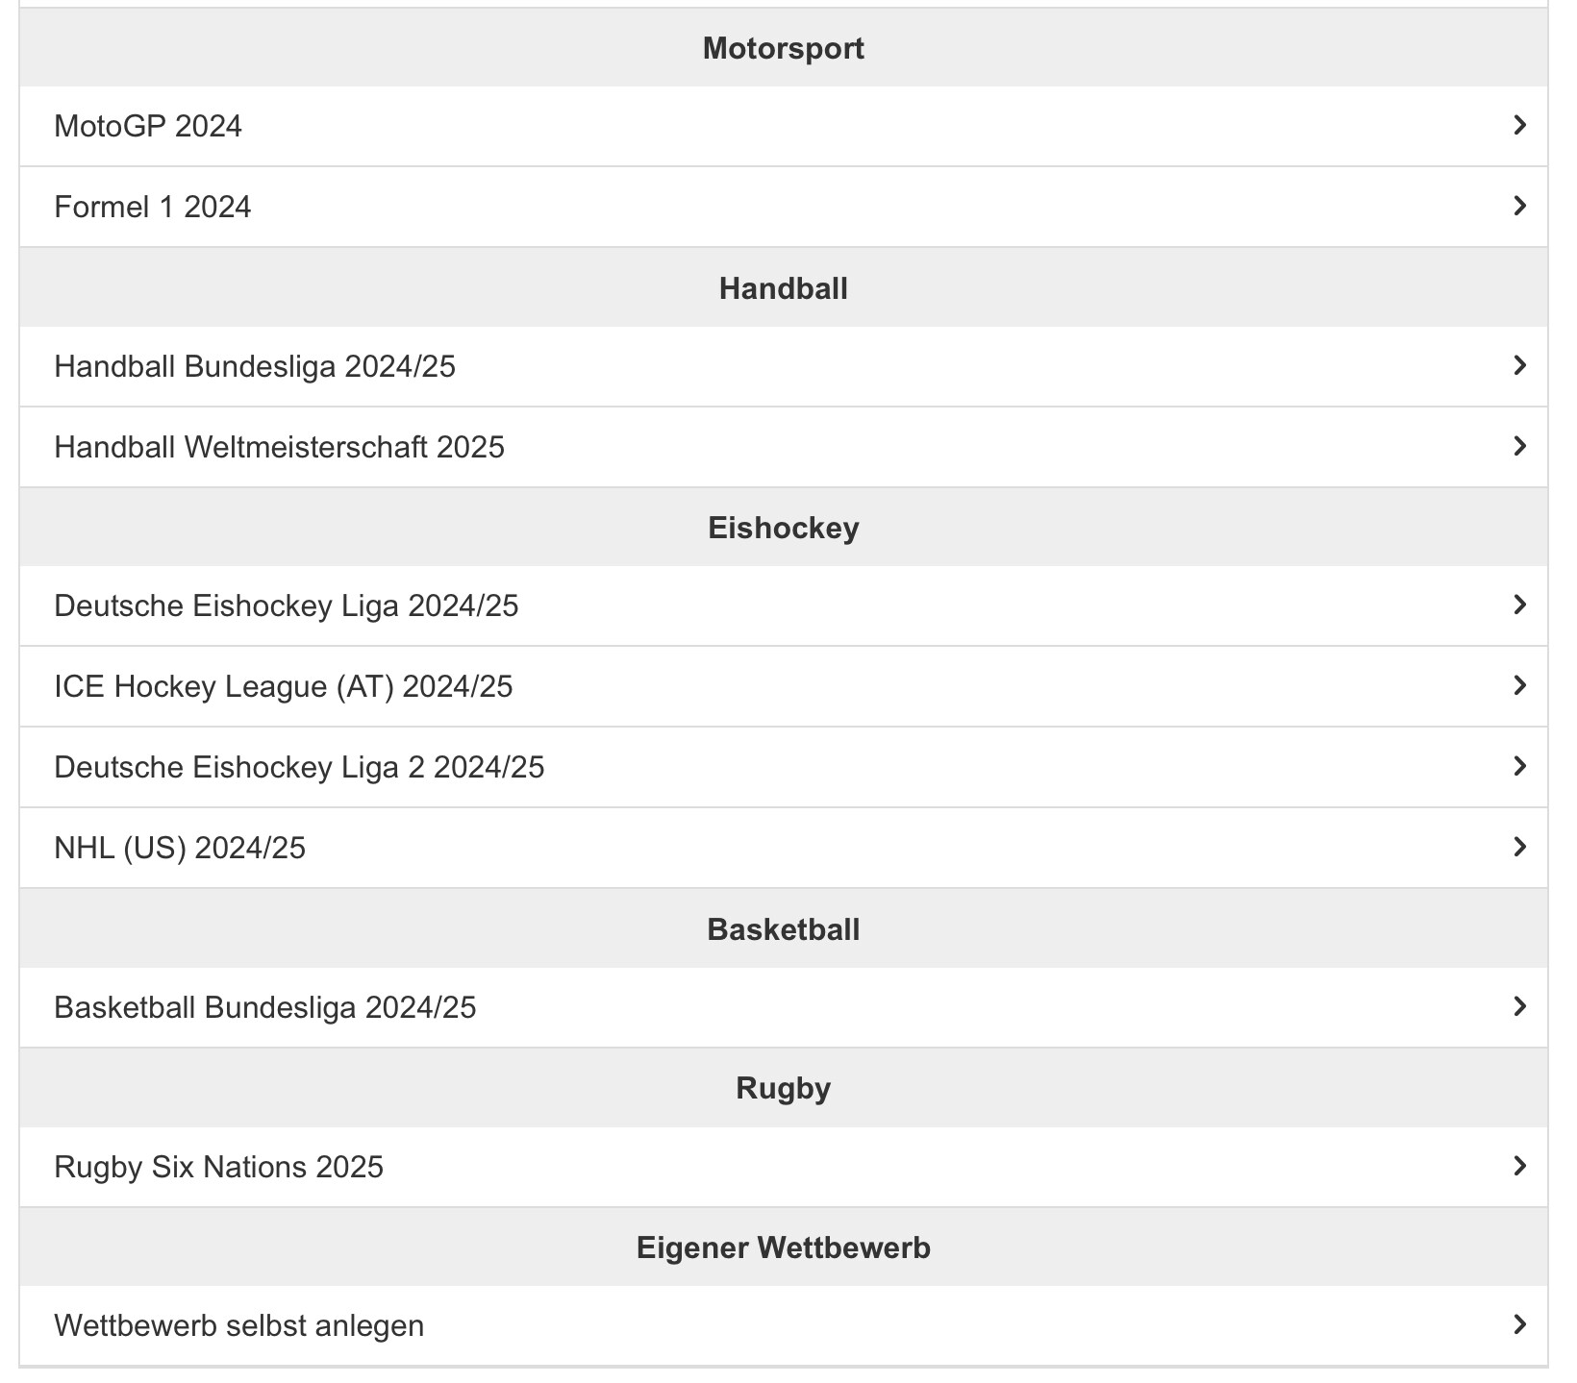Click the chevron beside Wettbewerb selbst anlegen
Viewport: 1577px width, 1383px height.
pos(1519,1324)
